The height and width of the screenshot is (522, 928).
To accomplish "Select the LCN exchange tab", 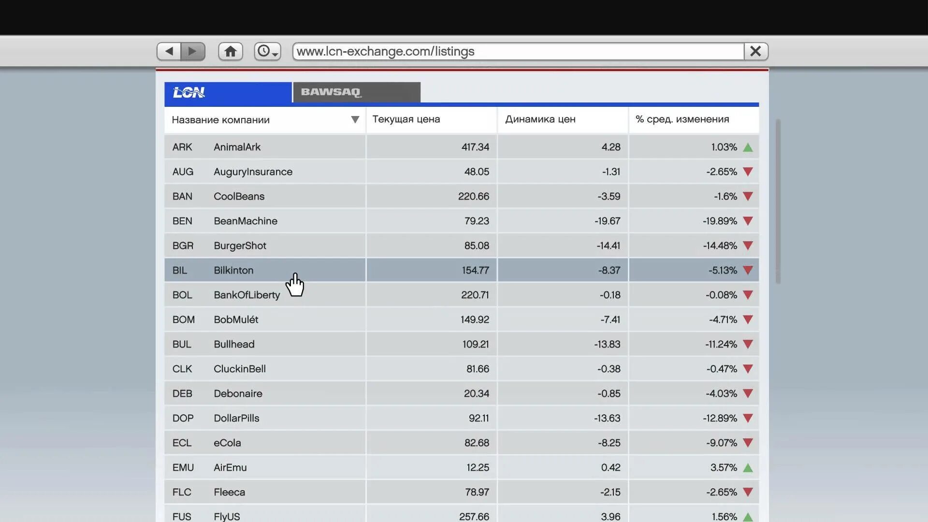I will [228, 92].
